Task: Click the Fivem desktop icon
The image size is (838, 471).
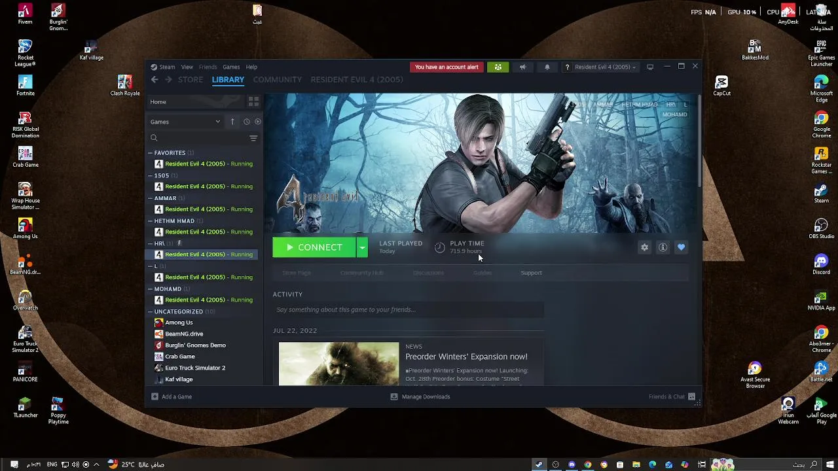Action: [x=25, y=14]
